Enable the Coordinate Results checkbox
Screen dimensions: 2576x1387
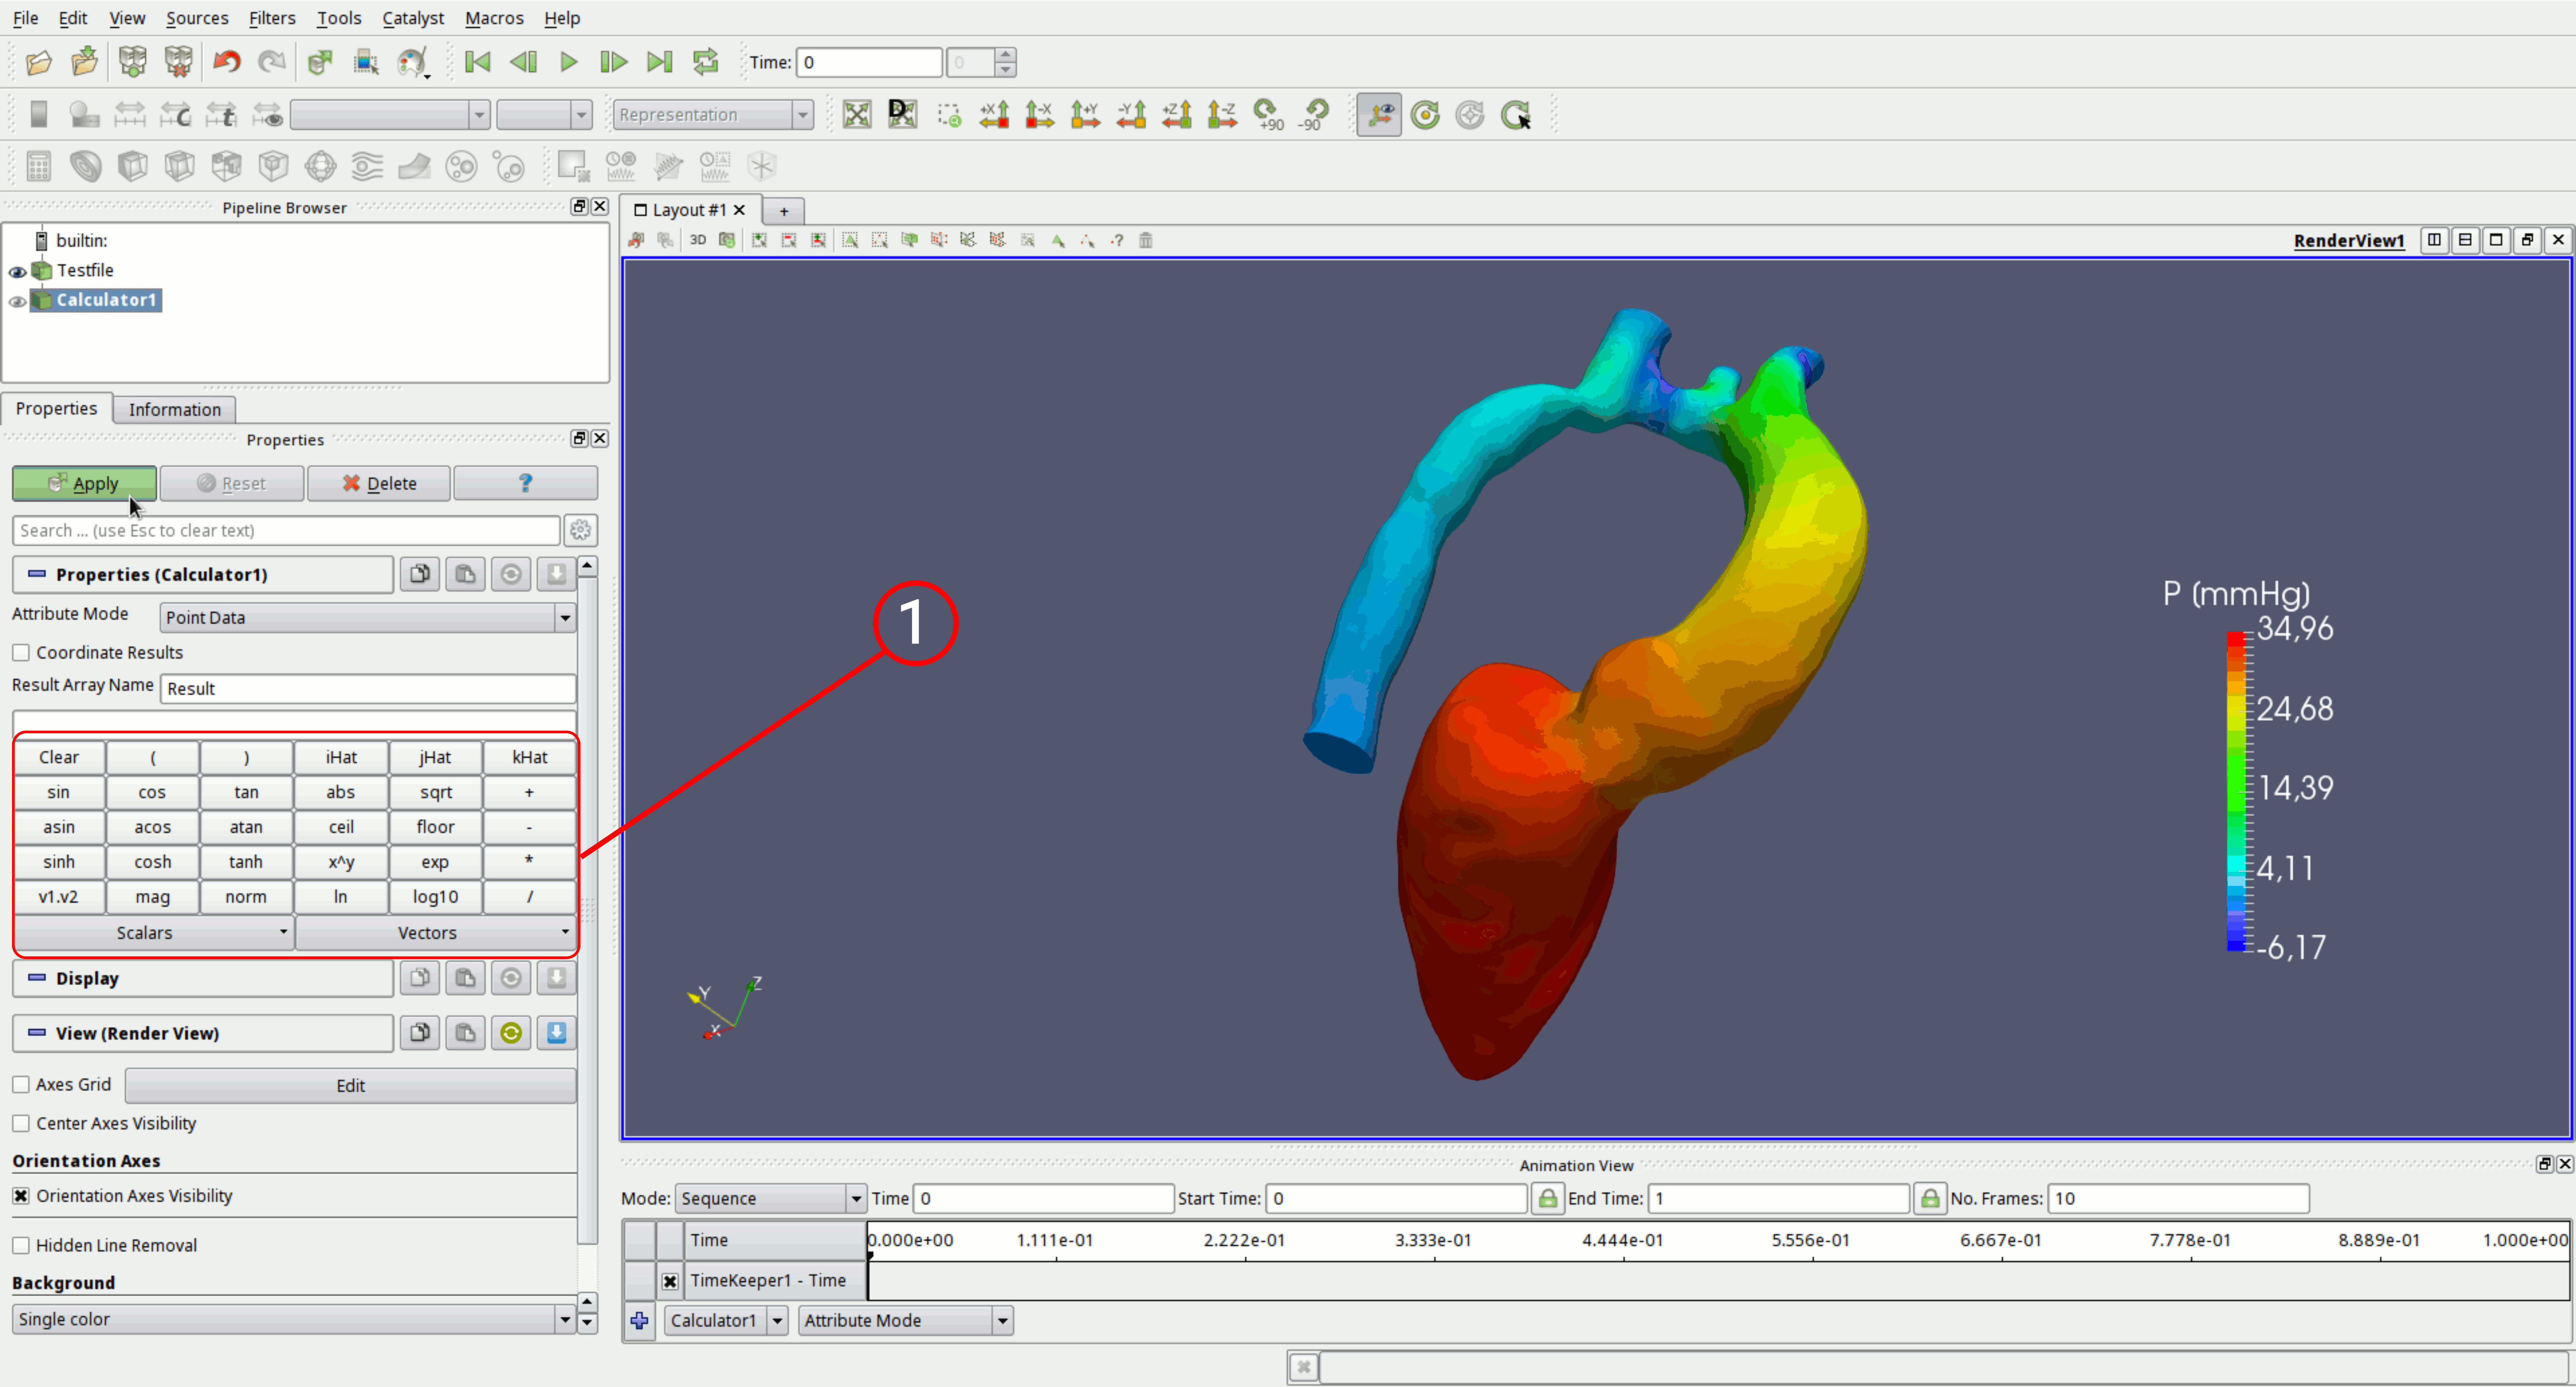pyautogui.click(x=21, y=653)
